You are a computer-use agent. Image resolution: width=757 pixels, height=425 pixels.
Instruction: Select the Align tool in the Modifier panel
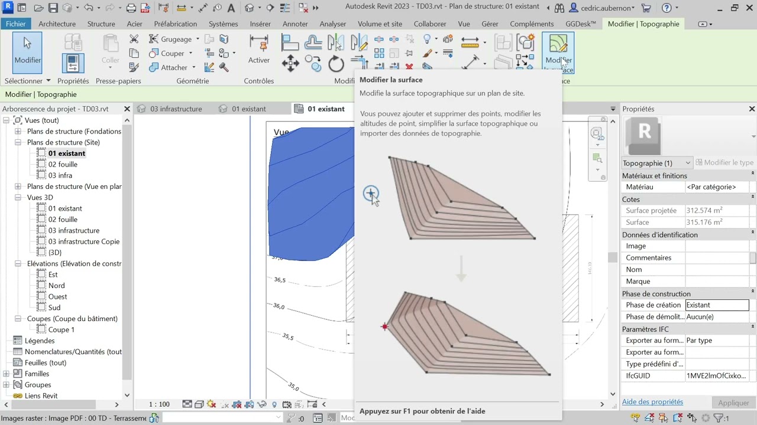[x=290, y=42]
